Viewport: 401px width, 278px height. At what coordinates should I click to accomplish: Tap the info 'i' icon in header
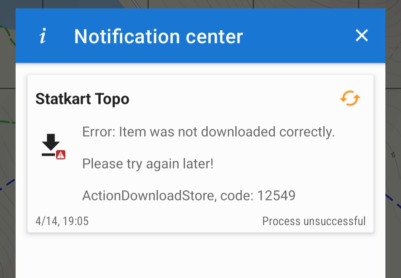click(x=43, y=36)
